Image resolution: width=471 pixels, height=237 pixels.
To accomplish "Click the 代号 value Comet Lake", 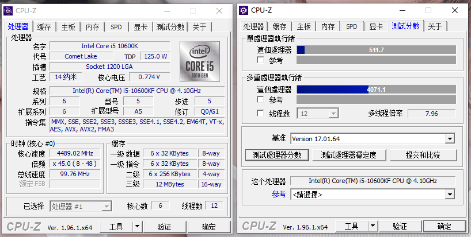I will pos(81,56).
